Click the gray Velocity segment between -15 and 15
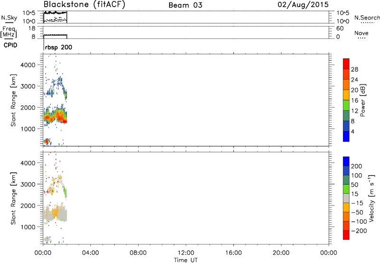The height and width of the screenshot is (263, 380). pyautogui.click(x=346, y=198)
